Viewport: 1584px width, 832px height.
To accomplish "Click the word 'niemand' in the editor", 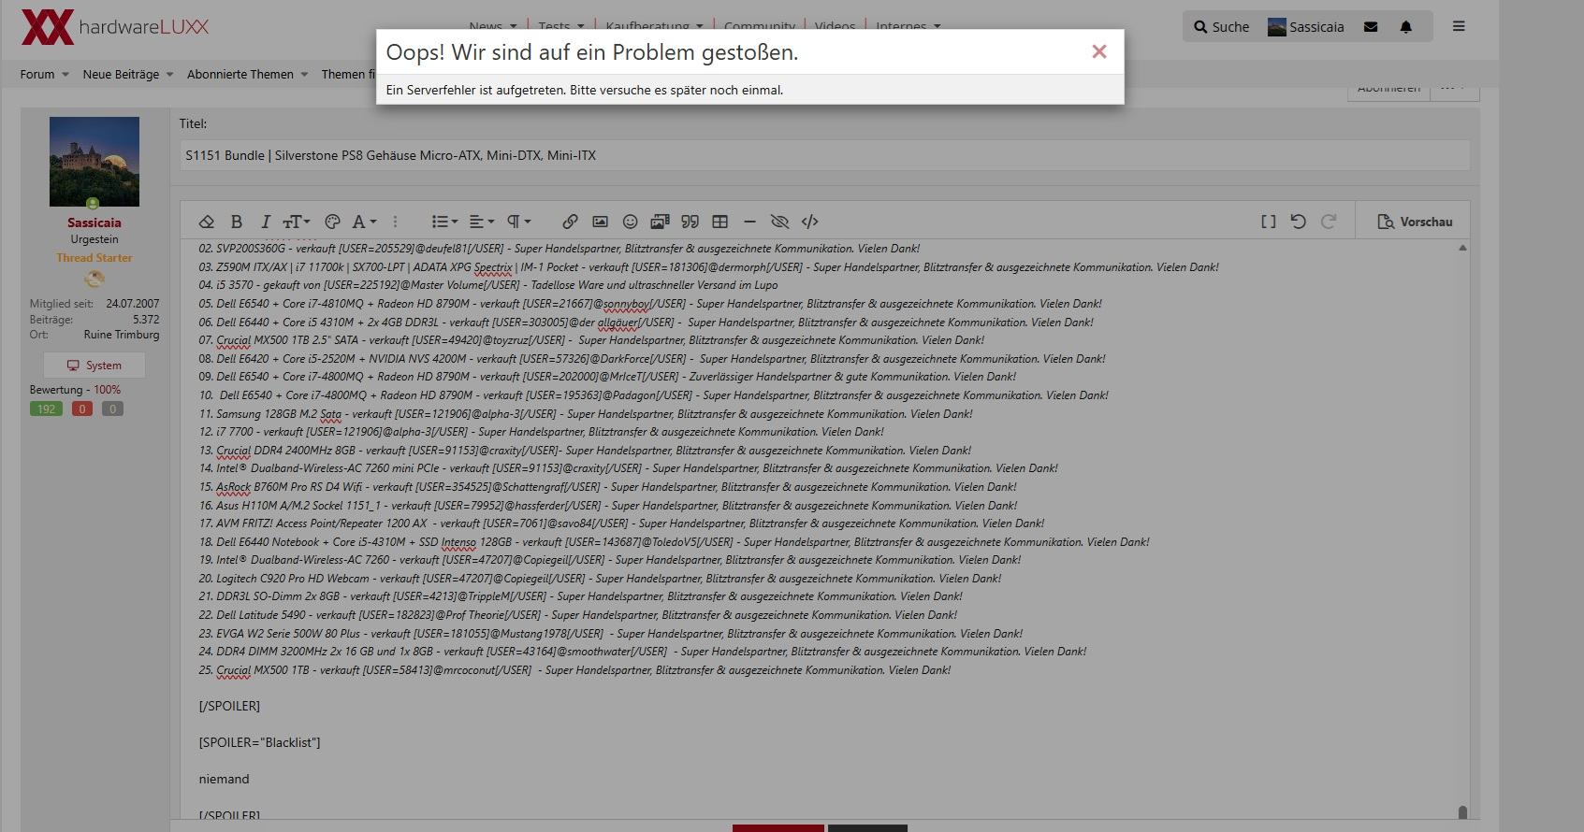I will tap(224, 779).
